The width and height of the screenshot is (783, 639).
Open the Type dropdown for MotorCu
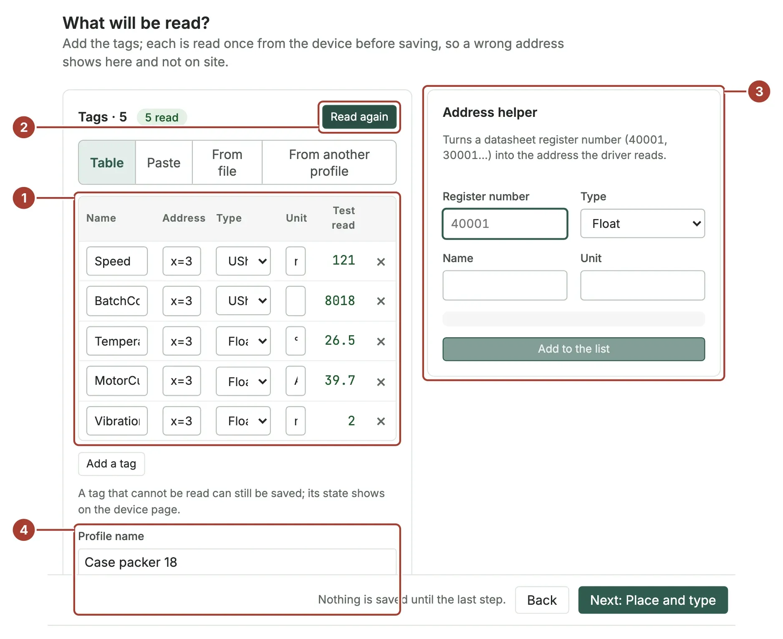[243, 381]
